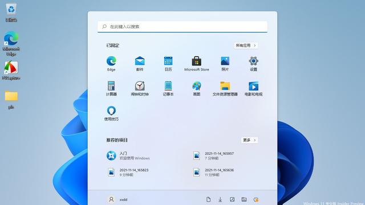365x205 pixels.
Task: Open the xxdd user account menu
Action: click(x=117, y=199)
